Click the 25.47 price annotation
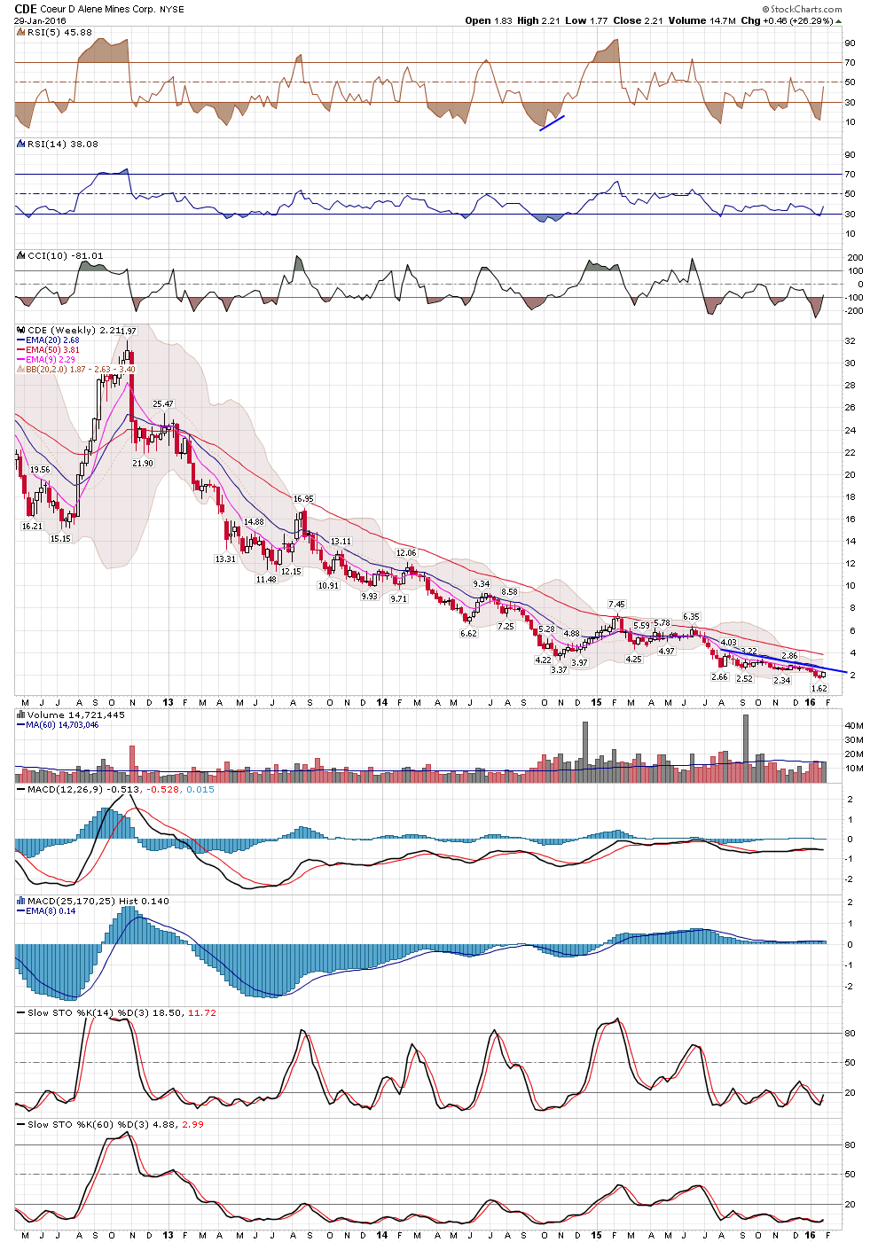 click(163, 404)
